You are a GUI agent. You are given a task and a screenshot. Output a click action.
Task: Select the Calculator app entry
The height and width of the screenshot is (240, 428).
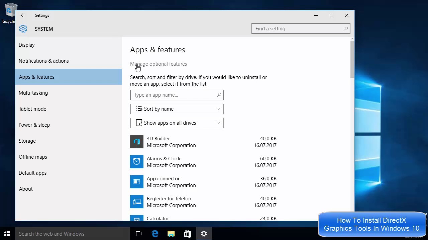(203, 218)
